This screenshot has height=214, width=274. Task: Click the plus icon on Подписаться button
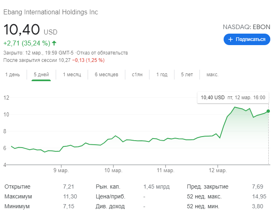pyautogui.click(x=231, y=39)
